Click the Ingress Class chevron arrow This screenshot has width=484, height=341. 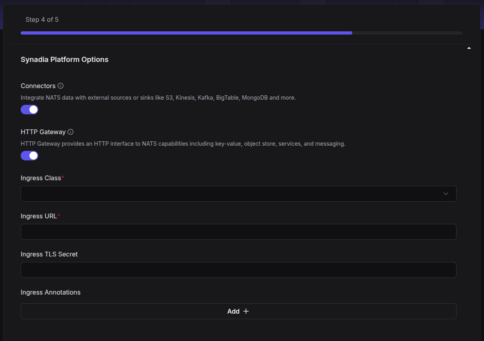446,194
